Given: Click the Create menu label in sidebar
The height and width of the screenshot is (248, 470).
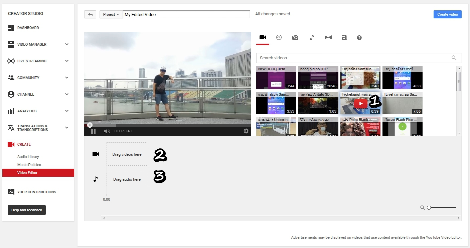Looking at the screenshot, I should click(x=24, y=144).
